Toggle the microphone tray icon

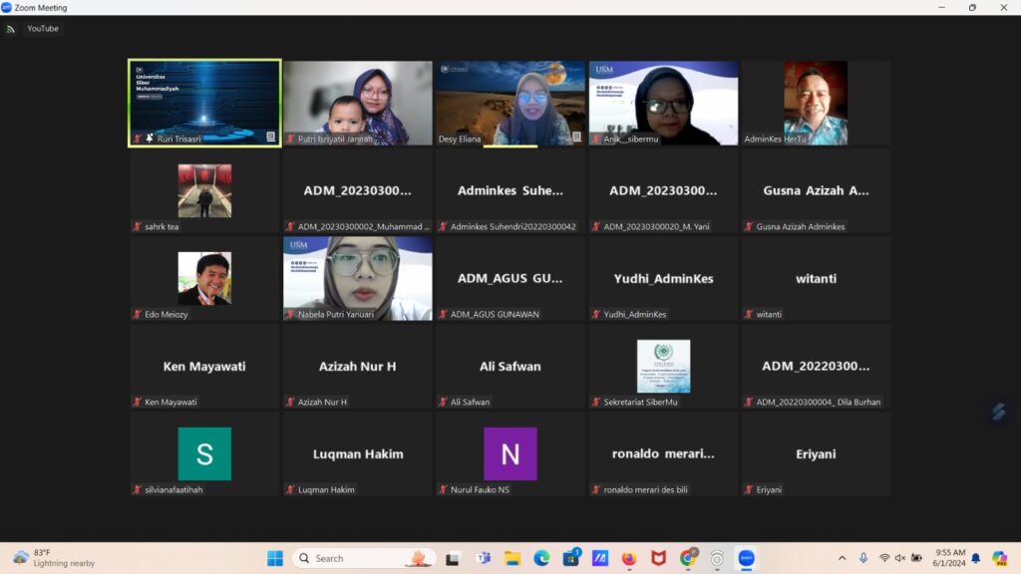point(863,558)
